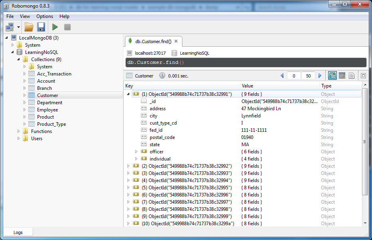
Task: Open the View menu
Action: click(x=25, y=16)
